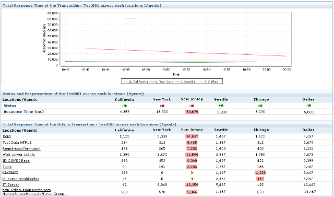This screenshot has height=197, width=334.
Task: Click the Dallas entry in chart legend
Action: pos(208,82)
